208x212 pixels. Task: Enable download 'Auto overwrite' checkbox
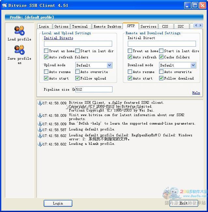click(161, 71)
